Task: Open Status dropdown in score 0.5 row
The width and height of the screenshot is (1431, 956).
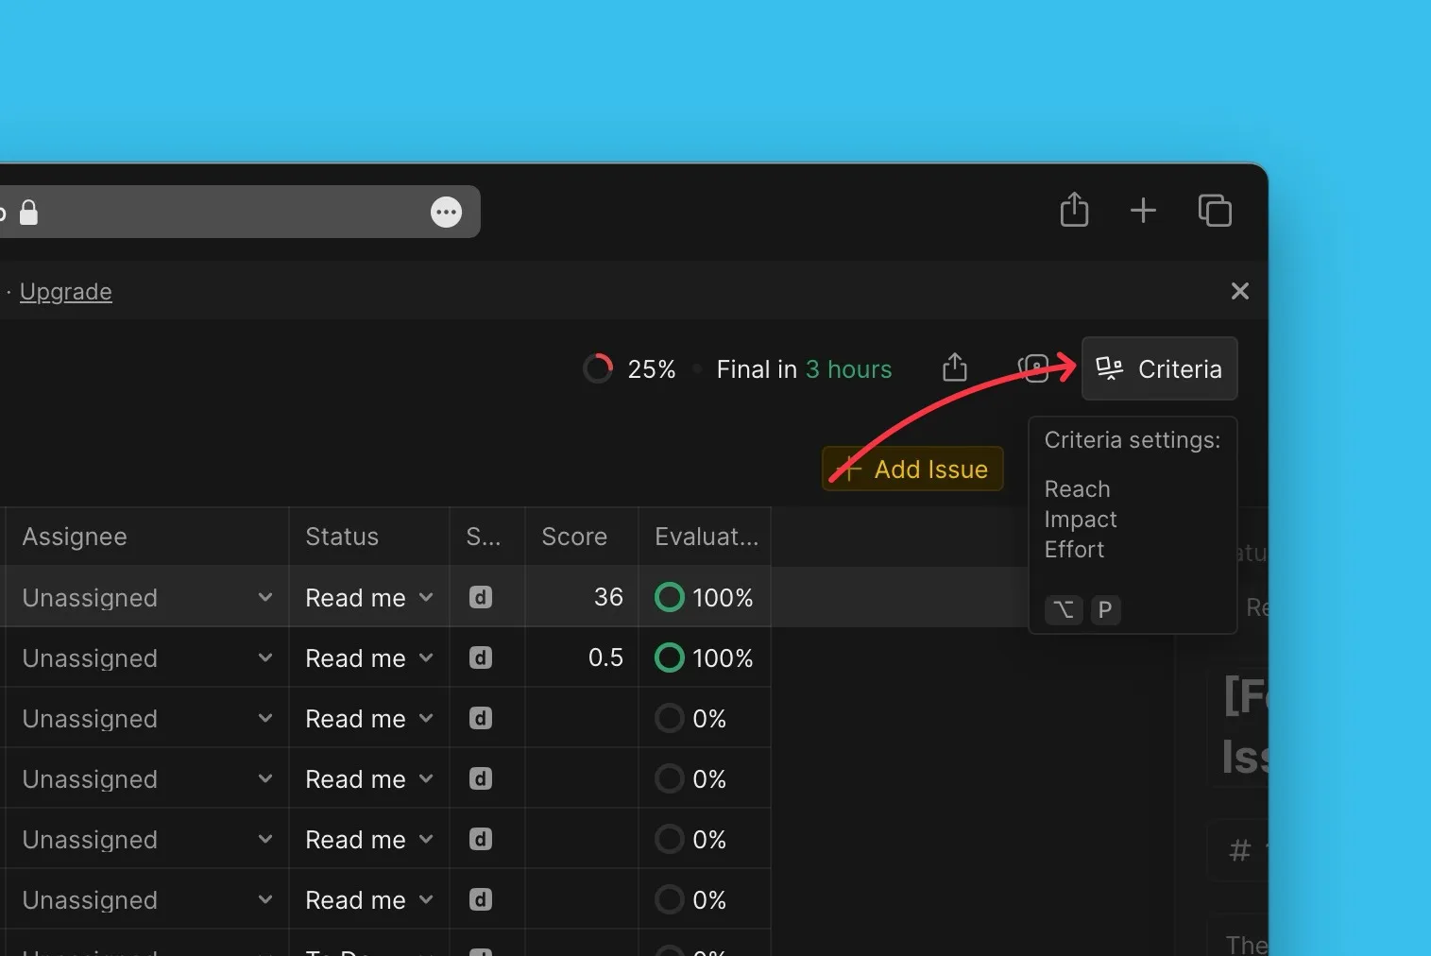Action: 426,658
